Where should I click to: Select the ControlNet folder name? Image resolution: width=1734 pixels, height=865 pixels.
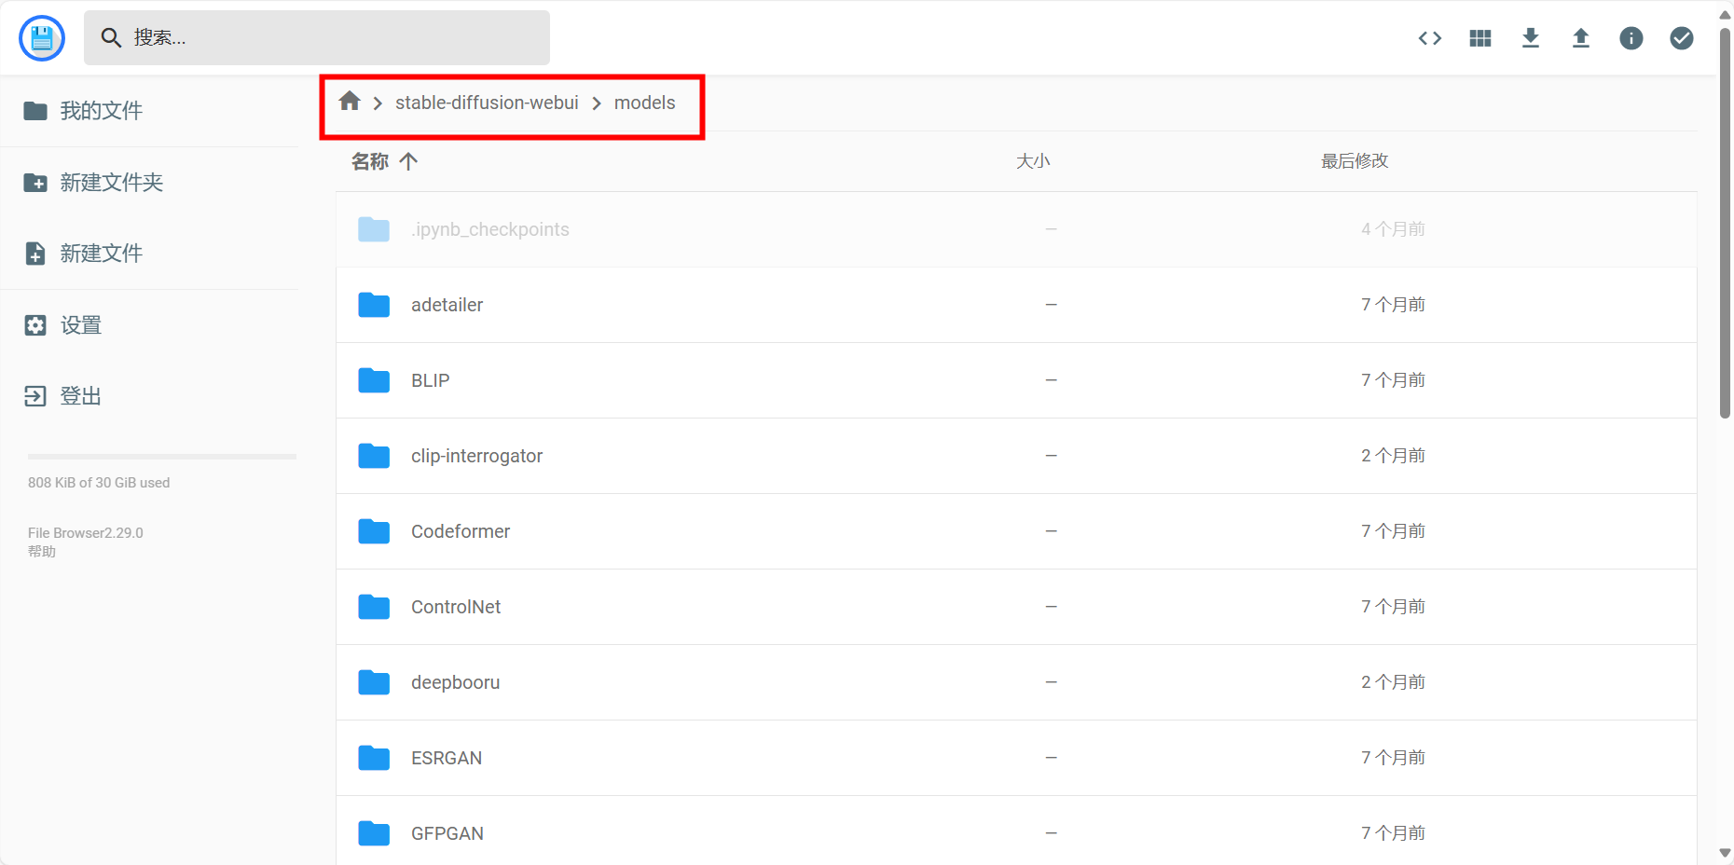[x=456, y=607]
